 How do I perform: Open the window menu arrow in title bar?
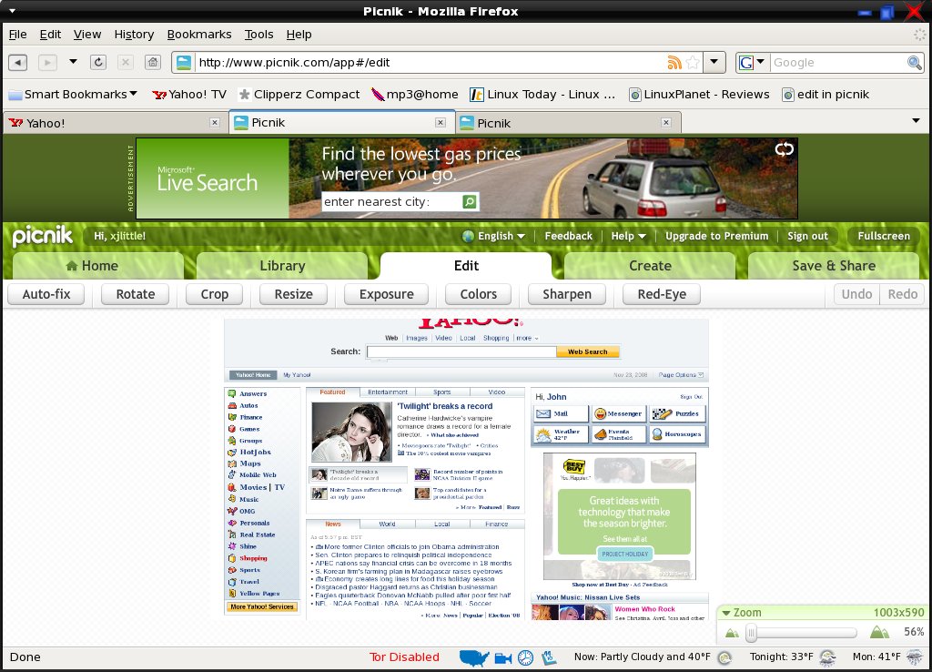tap(12, 11)
